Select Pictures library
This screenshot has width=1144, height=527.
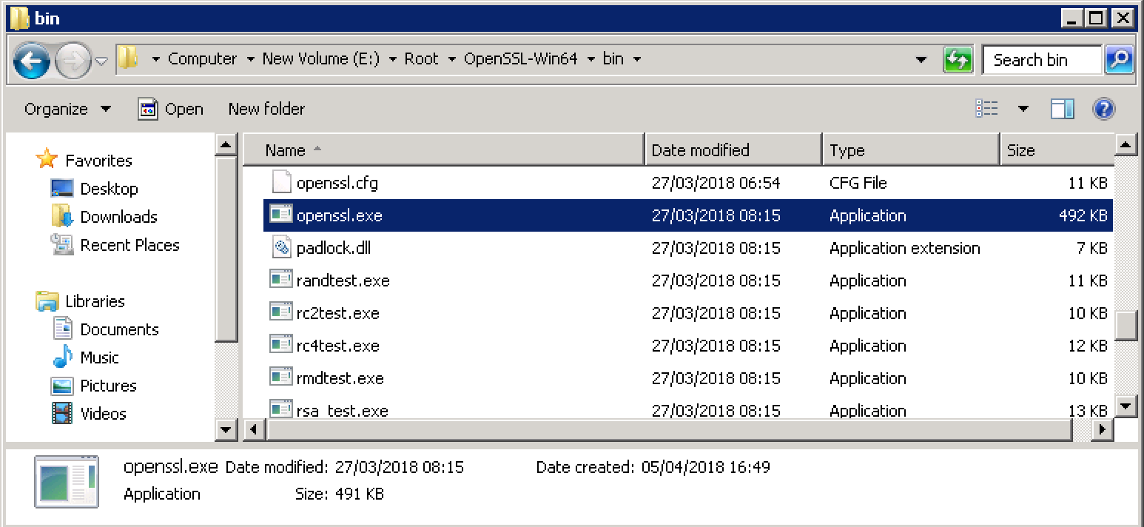pos(108,386)
